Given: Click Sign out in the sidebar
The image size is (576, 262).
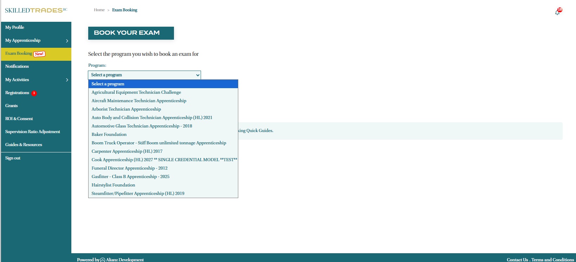Looking at the screenshot, I should pyautogui.click(x=13, y=158).
